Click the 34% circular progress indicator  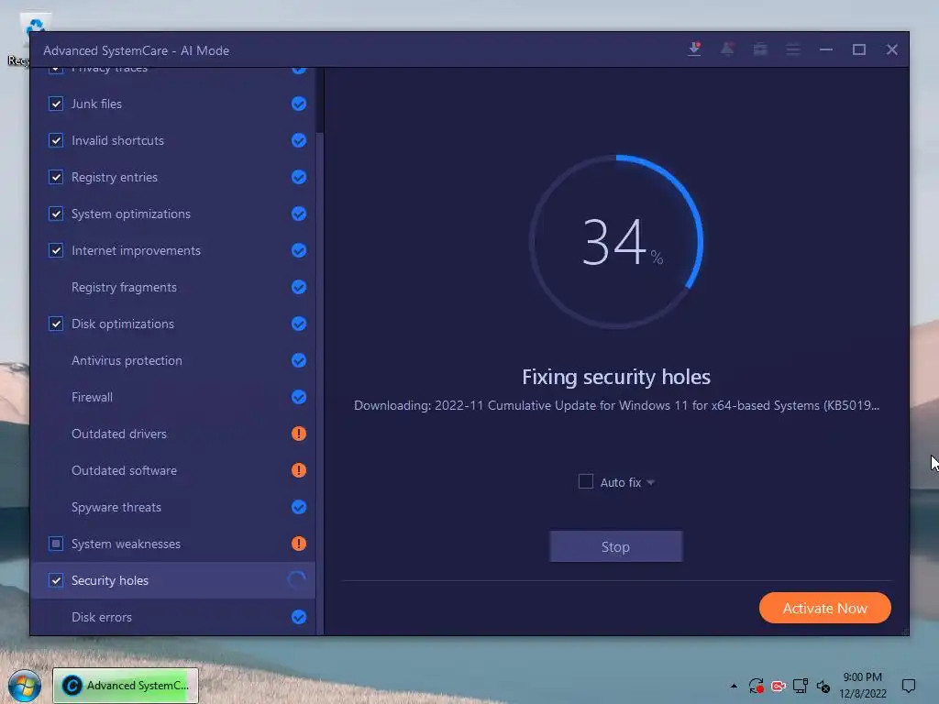616,242
